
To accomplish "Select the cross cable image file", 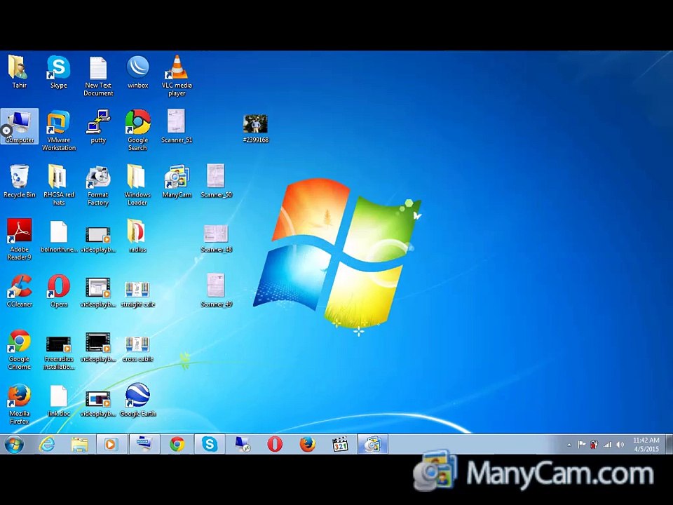I will point(138,349).
